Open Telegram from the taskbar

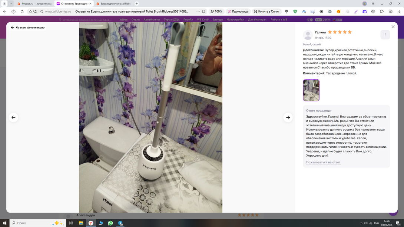(120, 223)
